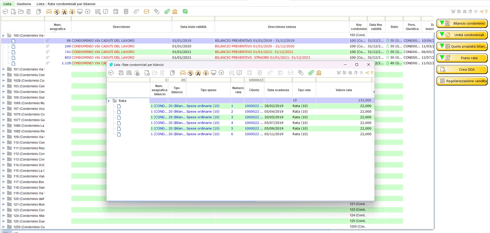Expand the 106 (Condominio Giul tree node
The image size is (490, 233).
pos(3,98)
